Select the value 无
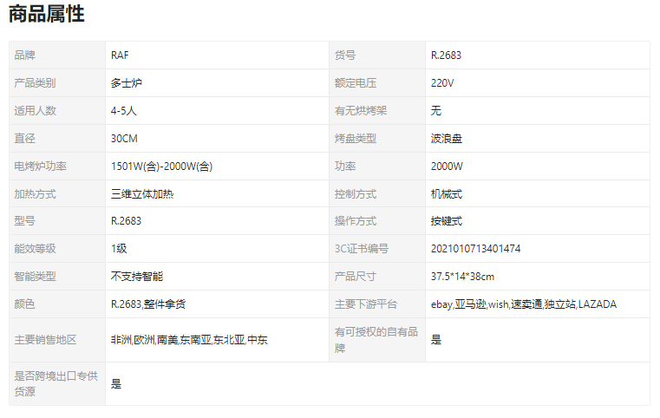 coord(435,111)
